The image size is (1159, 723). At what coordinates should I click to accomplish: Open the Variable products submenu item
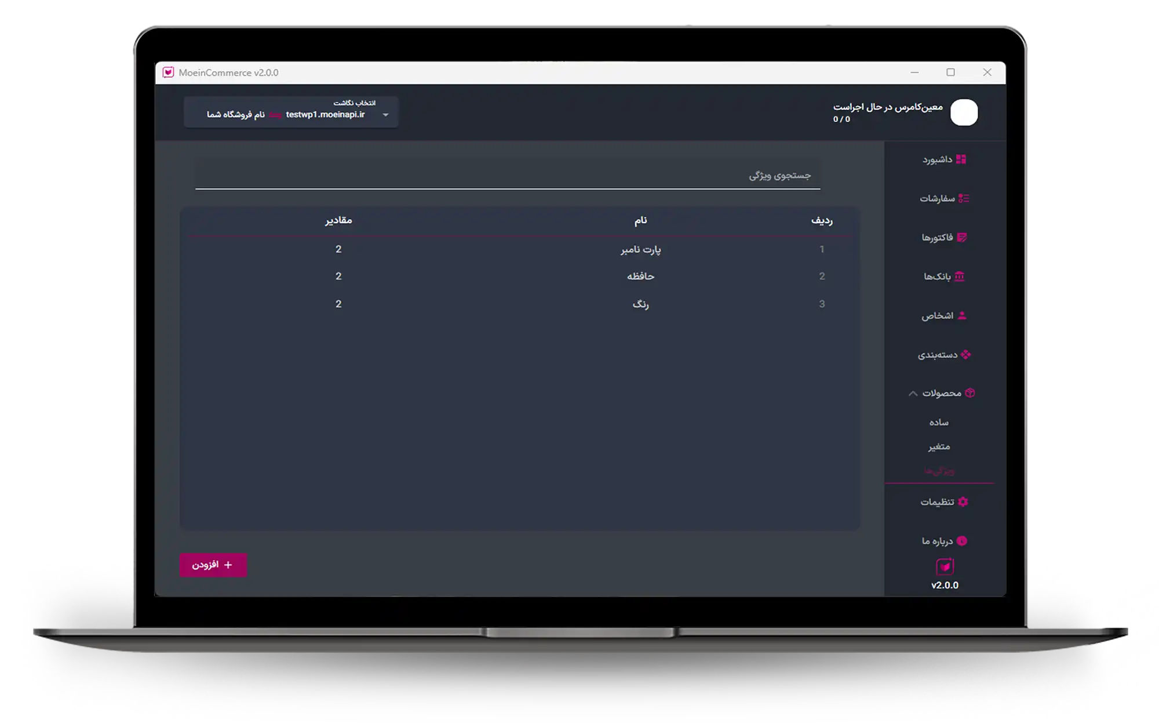click(x=939, y=446)
